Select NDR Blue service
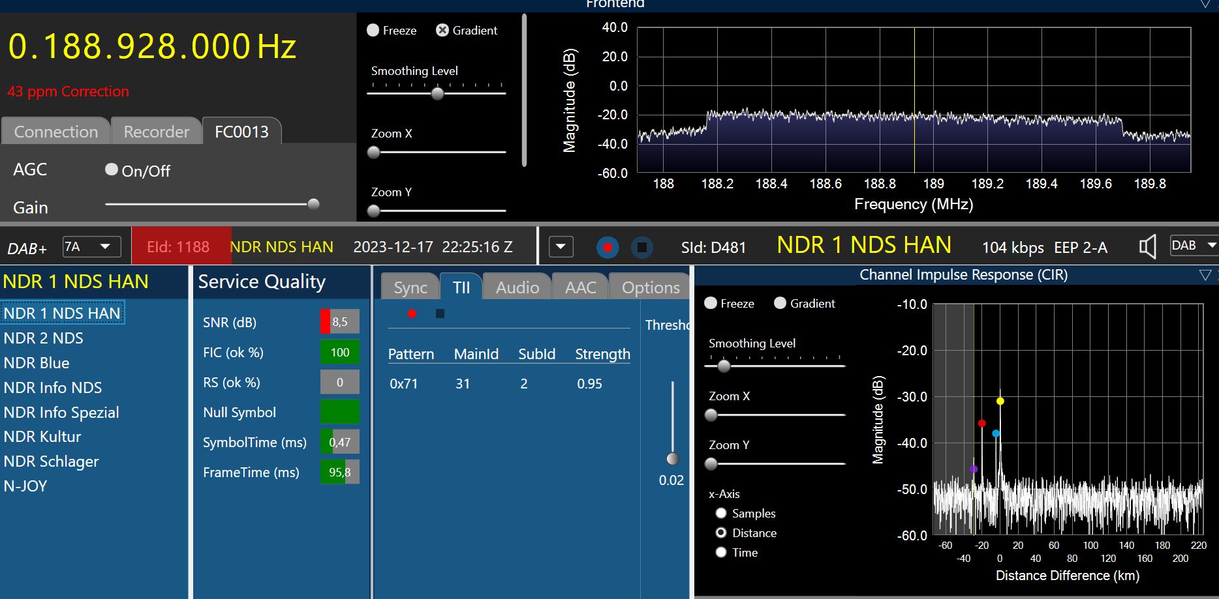The width and height of the screenshot is (1219, 599). coord(36,362)
